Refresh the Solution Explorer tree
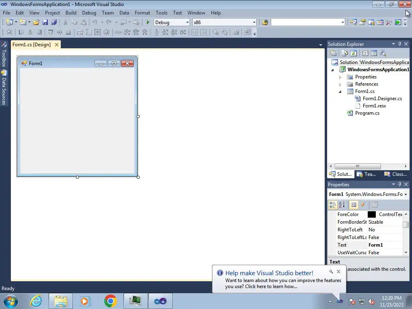Screen dimensions: 412x309 (x=354, y=54)
